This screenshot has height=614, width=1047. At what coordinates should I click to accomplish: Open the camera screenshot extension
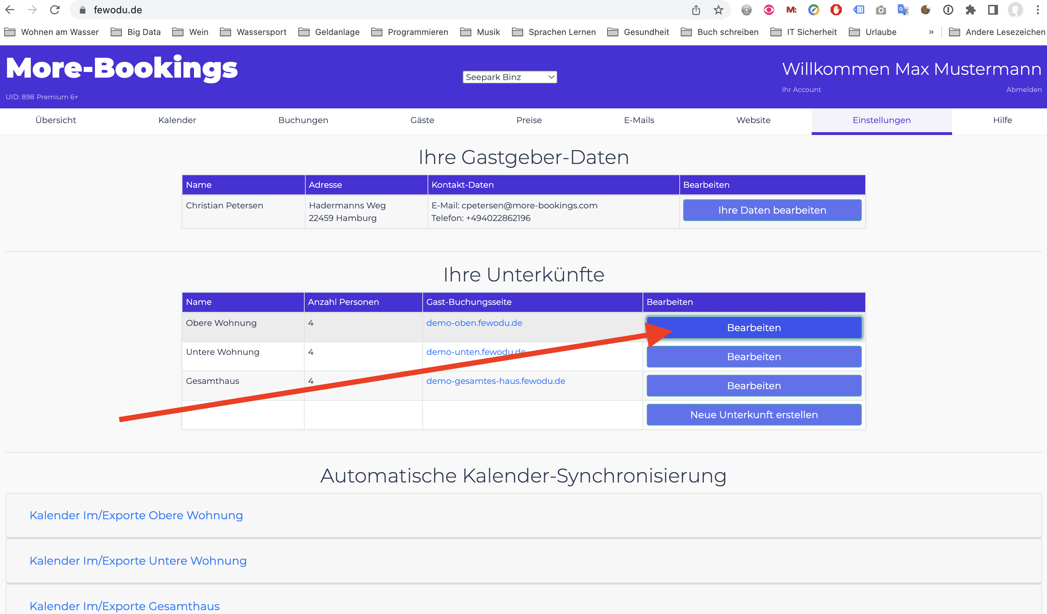tap(881, 10)
